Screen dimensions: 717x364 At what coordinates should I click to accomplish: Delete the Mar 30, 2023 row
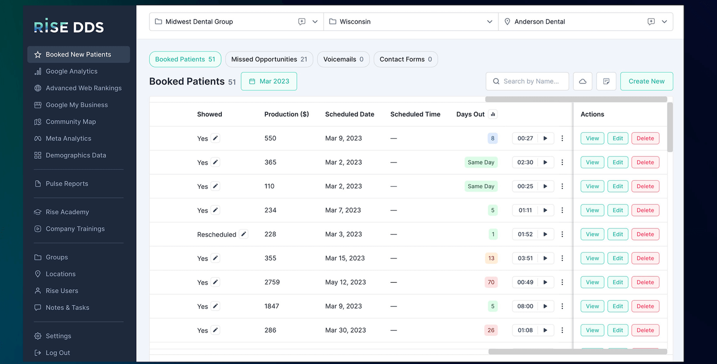pyautogui.click(x=645, y=330)
